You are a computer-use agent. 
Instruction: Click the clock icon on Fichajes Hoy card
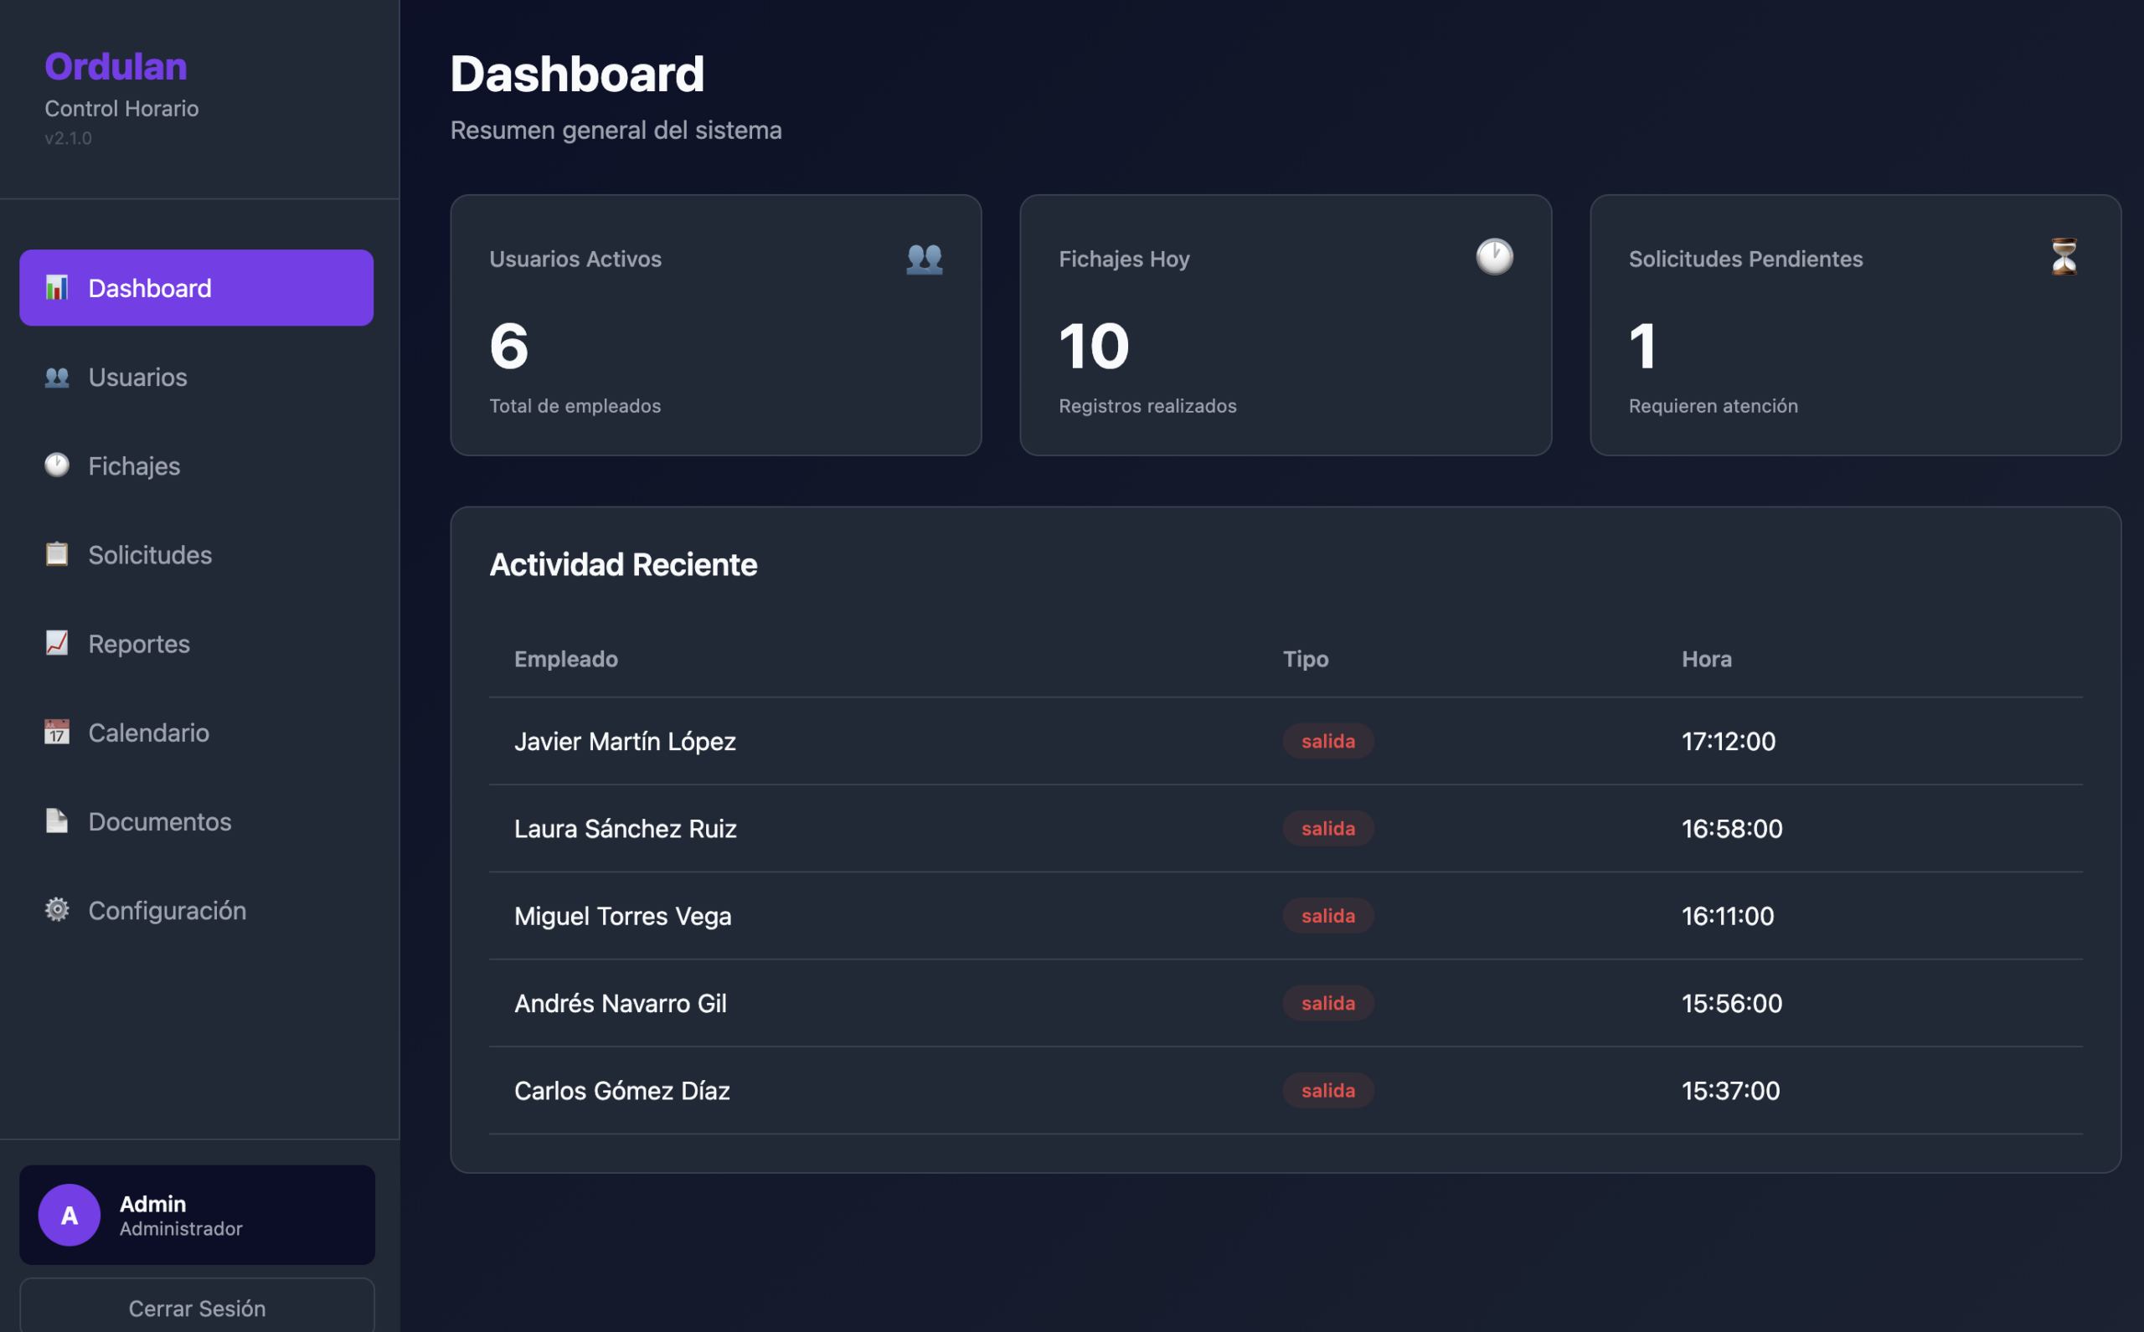click(x=1495, y=257)
